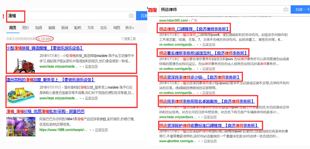Click camera image-search icon in 滑桶 search bar
This screenshot has width=310, height=149.
131,16
